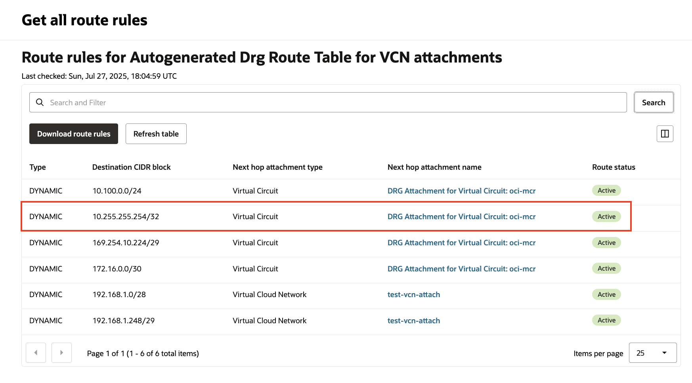The height and width of the screenshot is (383, 692).
Task: Focus the Search and Filter field
Action: [x=333, y=102]
